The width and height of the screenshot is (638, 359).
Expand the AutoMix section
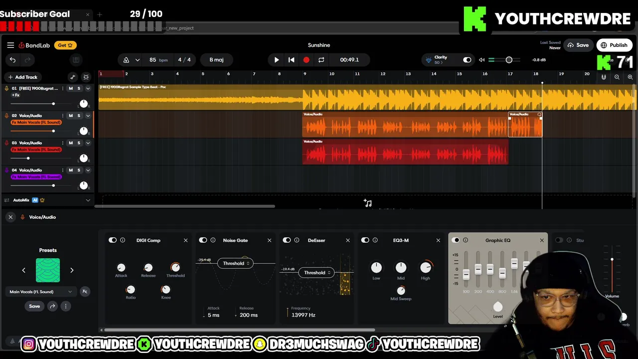pos(88,200)
